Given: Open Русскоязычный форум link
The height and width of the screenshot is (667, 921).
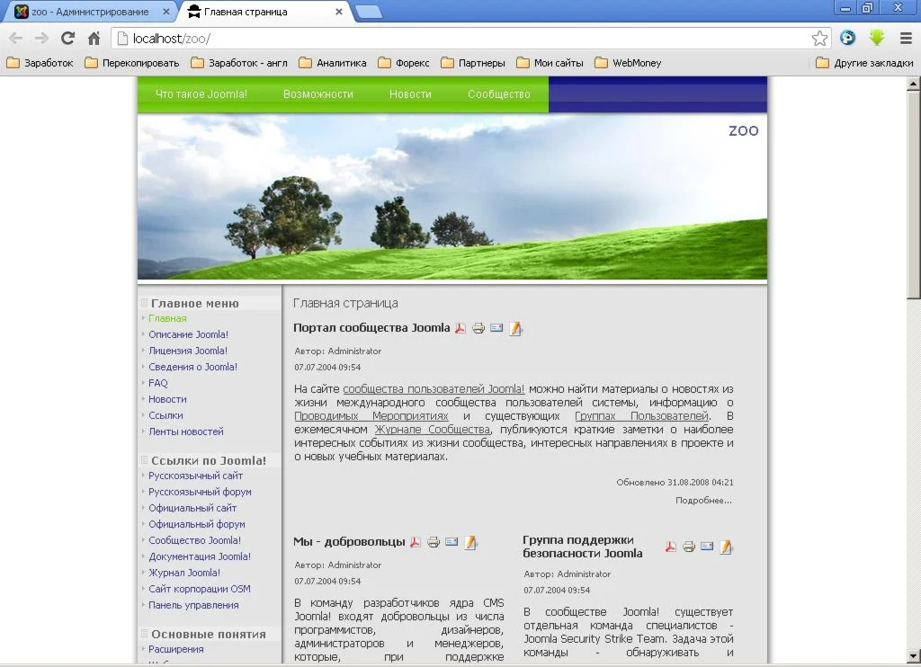Looking at the screenshot, I should 200,492.
